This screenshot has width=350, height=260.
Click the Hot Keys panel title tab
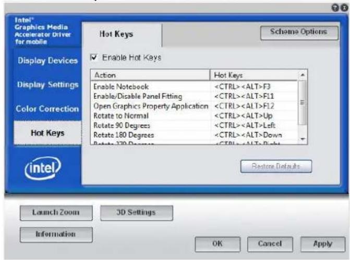coord(122,34)
